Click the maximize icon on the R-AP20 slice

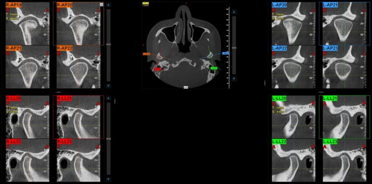pyautogui.click(x=101, y=4)
